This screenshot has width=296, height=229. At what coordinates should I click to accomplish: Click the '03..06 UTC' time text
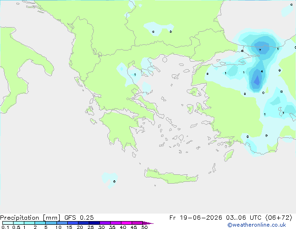[244, 218]
